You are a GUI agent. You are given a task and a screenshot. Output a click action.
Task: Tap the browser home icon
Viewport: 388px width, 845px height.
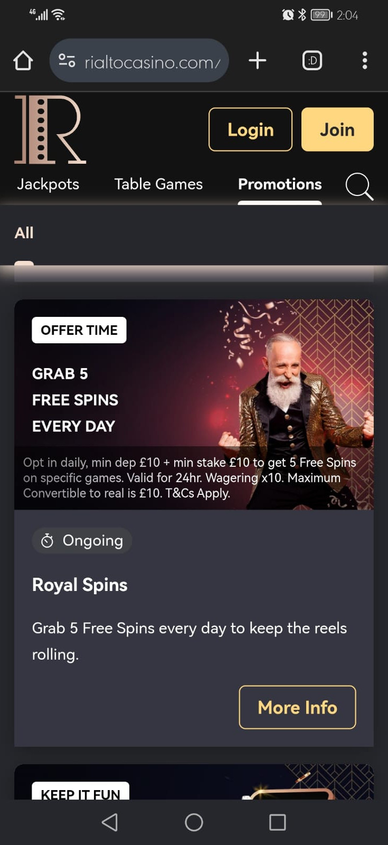[x=23, y=61]
